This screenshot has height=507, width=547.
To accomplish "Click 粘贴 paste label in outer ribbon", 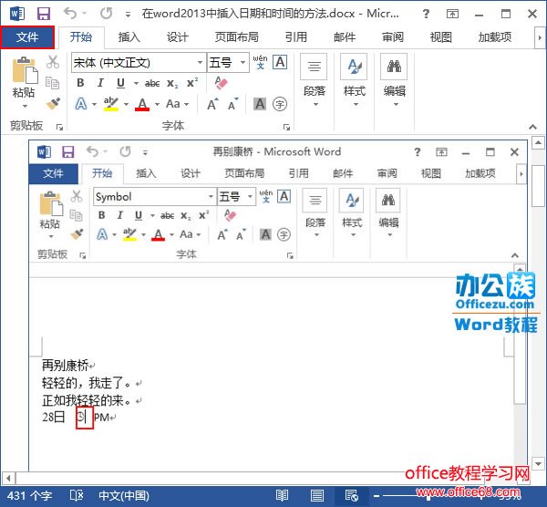I will pos(24,94).
